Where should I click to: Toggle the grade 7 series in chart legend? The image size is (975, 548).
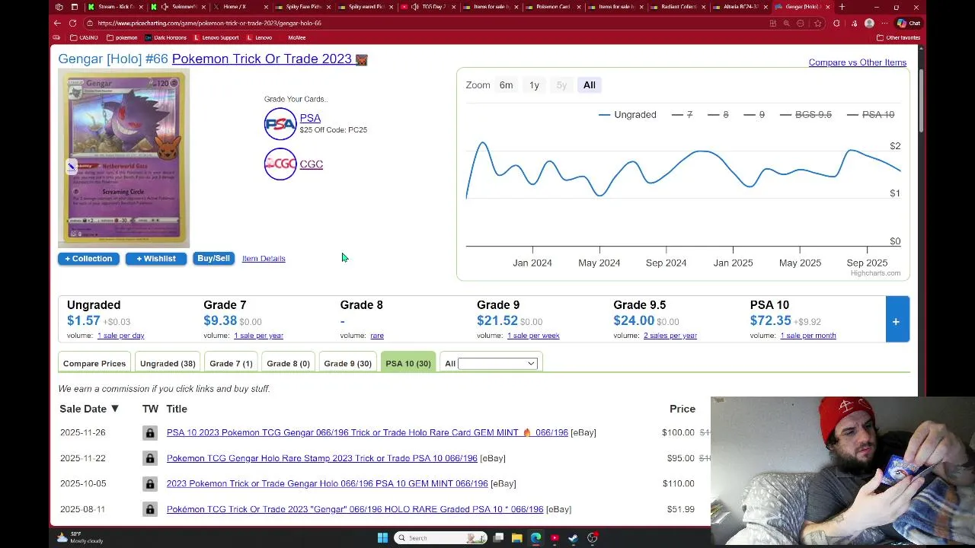pos(682,114)
